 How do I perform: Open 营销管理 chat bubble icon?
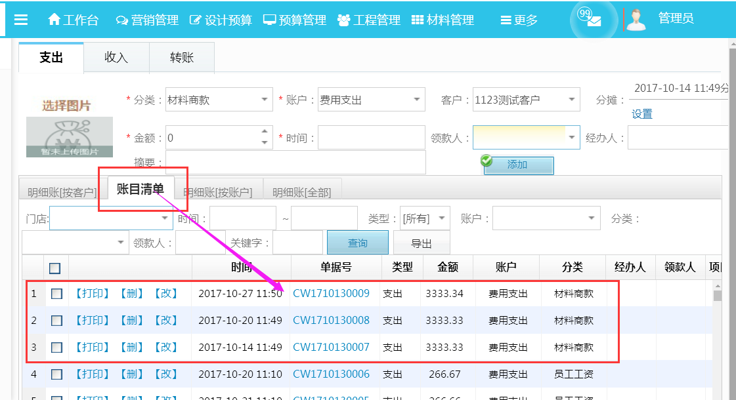[x=121, y=20]
